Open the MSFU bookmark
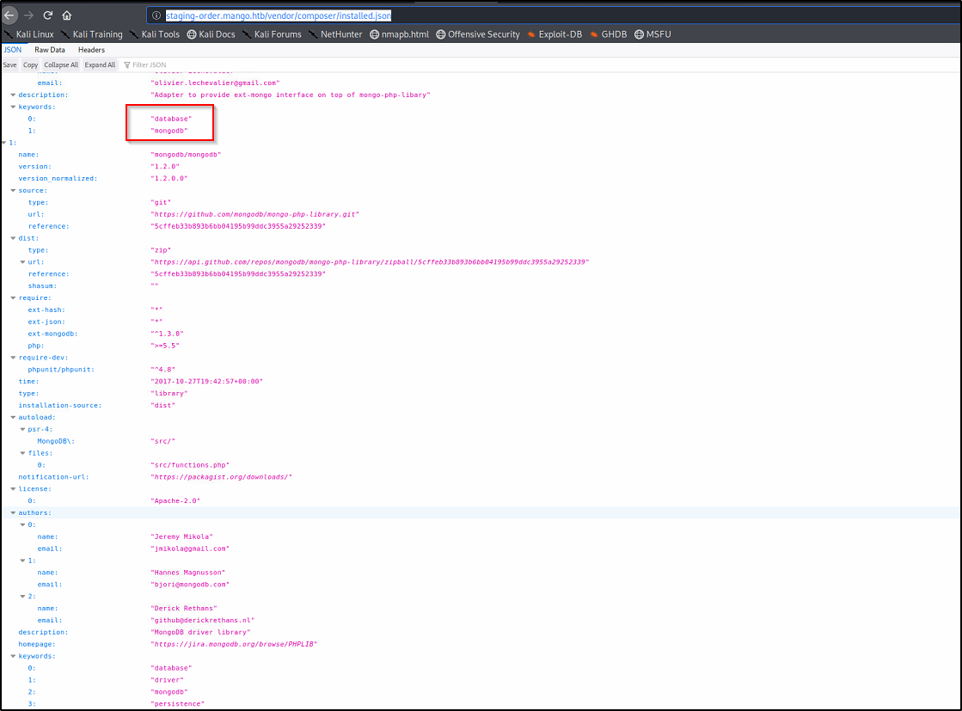 [x=653, y=34]
